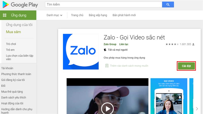Click Thêm vào danh sách mong muốn
Viewport: 203px width, 114px height.
[x=129, y=66]
